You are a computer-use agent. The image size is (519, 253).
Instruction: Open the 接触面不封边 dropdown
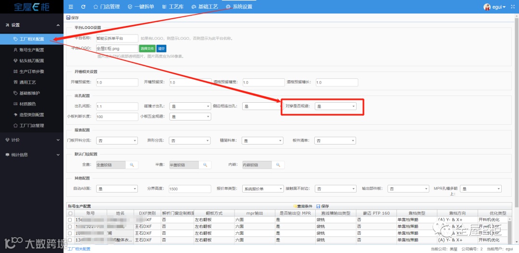pyautogui.click(x=335, y=189)
